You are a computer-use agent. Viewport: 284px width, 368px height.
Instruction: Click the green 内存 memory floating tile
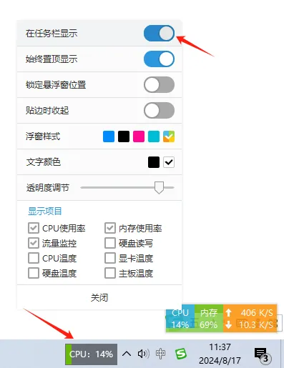pos(209,318)
